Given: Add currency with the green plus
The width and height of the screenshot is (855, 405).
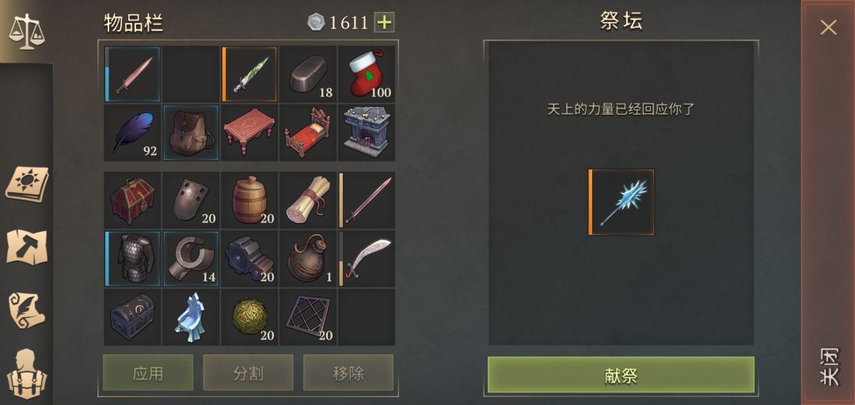Looking at the screenshot, I should [x=384, y=22].
